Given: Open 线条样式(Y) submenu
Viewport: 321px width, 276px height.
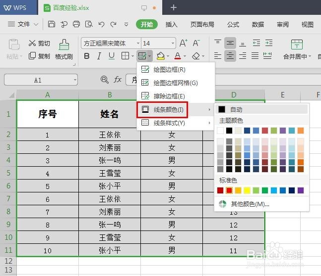Looking at the screenshot, I should click(x=176, y=123).
